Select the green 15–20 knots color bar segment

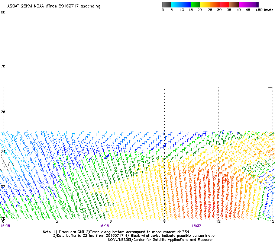click(195, 4)
